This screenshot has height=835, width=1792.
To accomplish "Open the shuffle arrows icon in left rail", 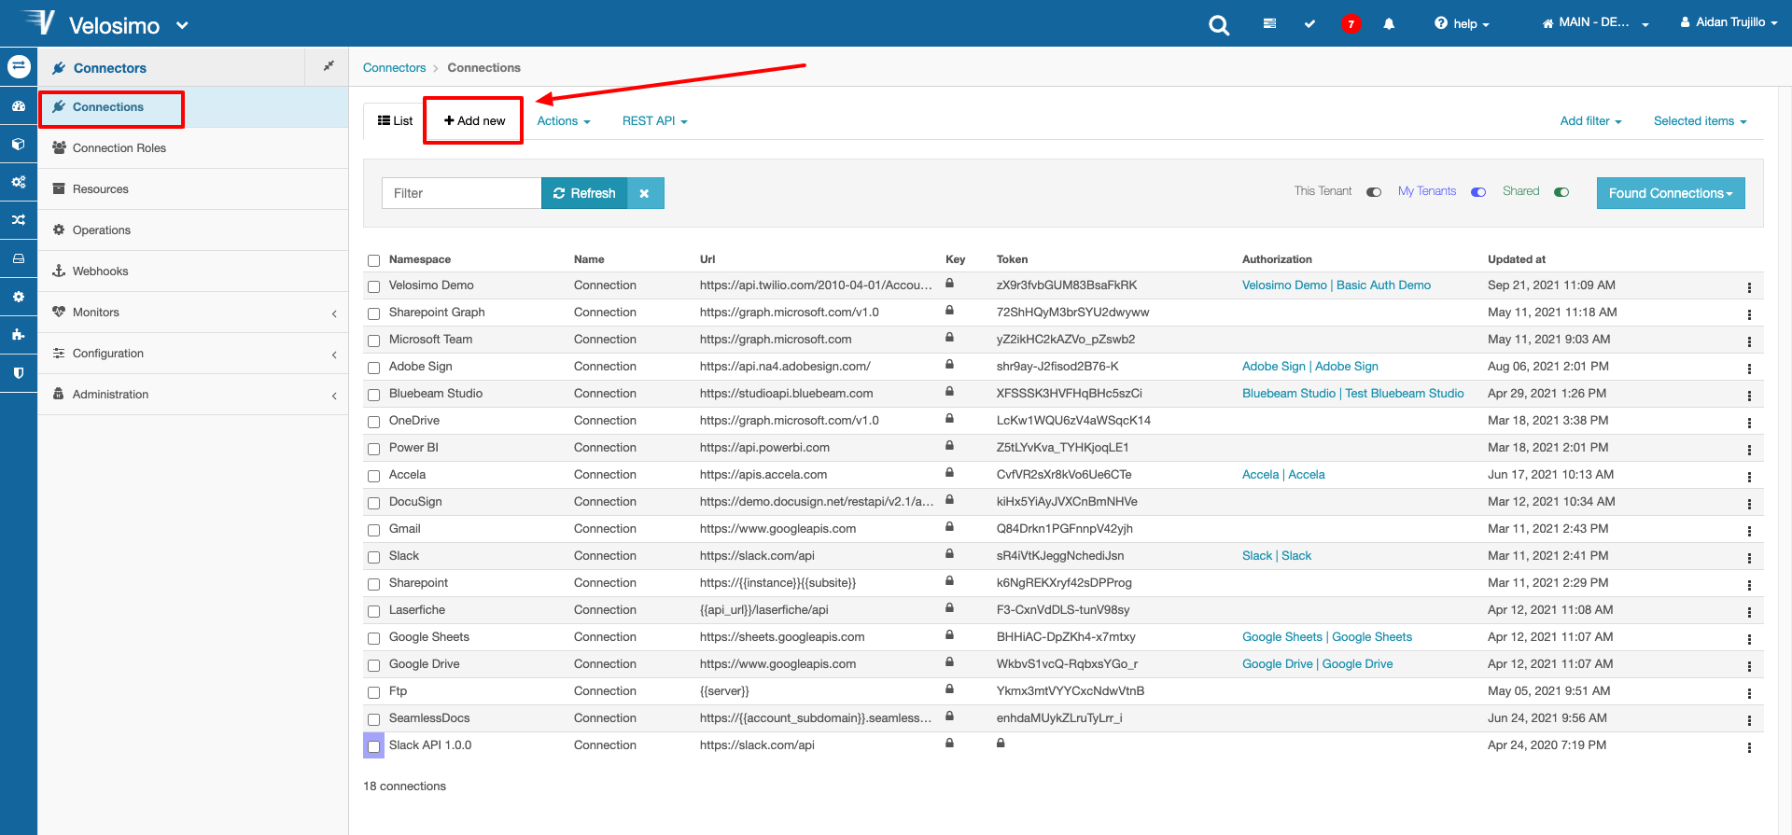I will [x=19, y=220].
